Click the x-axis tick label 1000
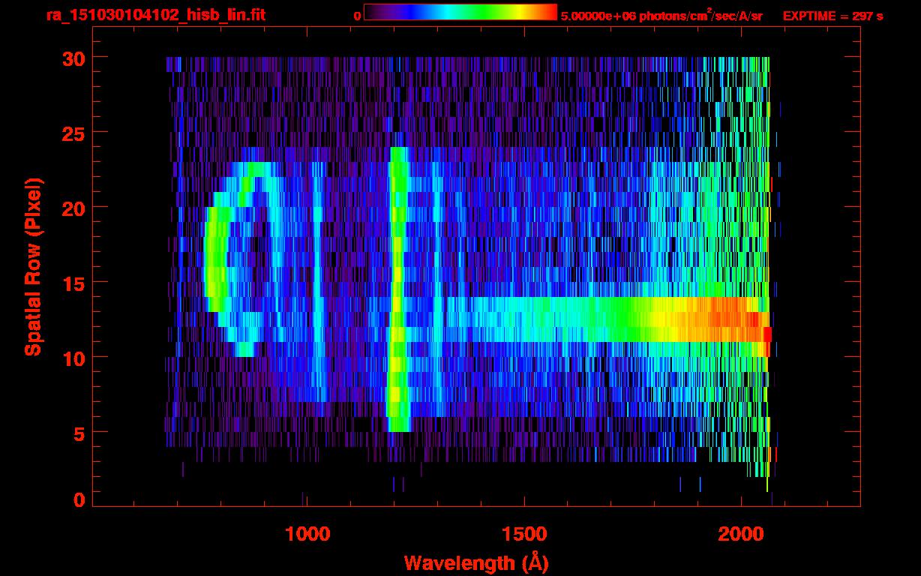Image resolution: width=921 pixels, height=576 pixels. pyautogui.click(x=307, y=534)
